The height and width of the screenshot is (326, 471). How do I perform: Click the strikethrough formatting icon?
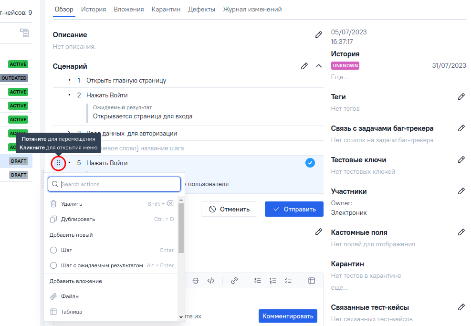(x=196, y=281)
